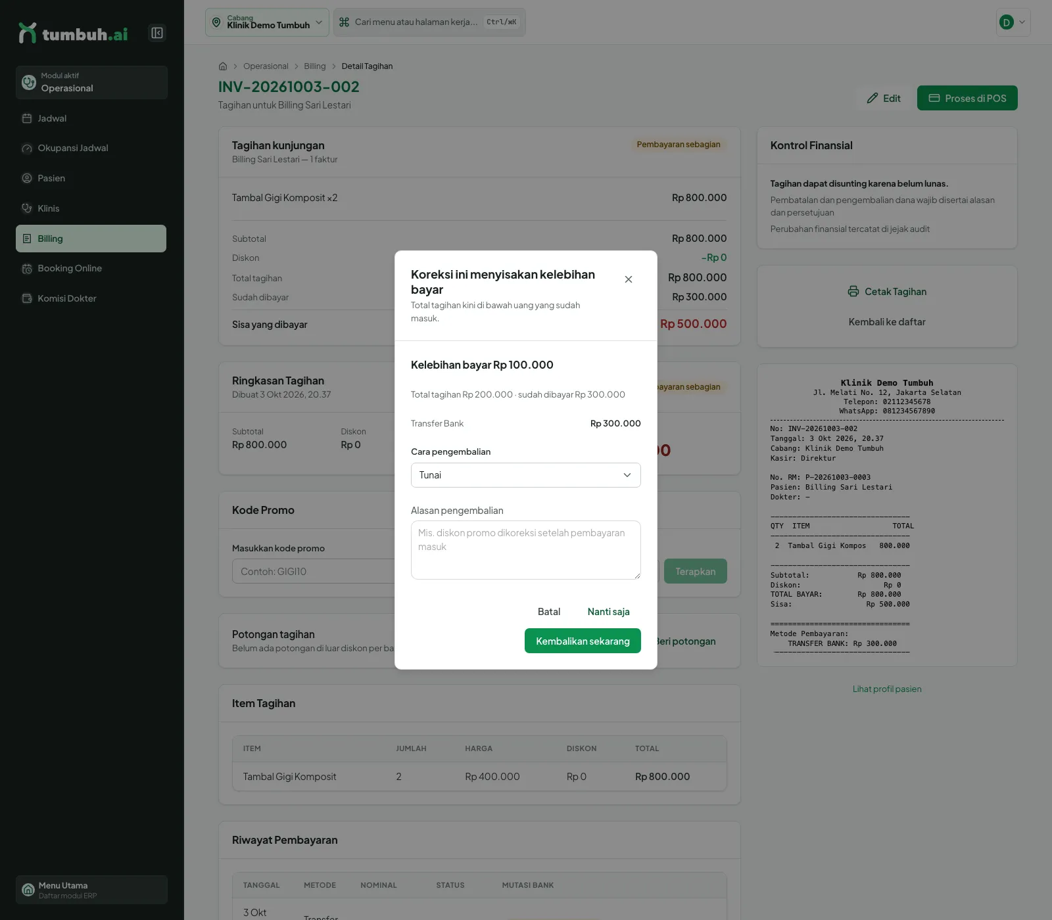Click Proses di POS button
This screenshot has height=920, width=1052.
[967, 98]
